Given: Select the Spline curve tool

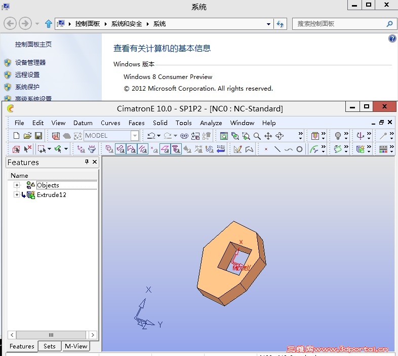Looking at the screenshot, I should (x=288, y=149).
